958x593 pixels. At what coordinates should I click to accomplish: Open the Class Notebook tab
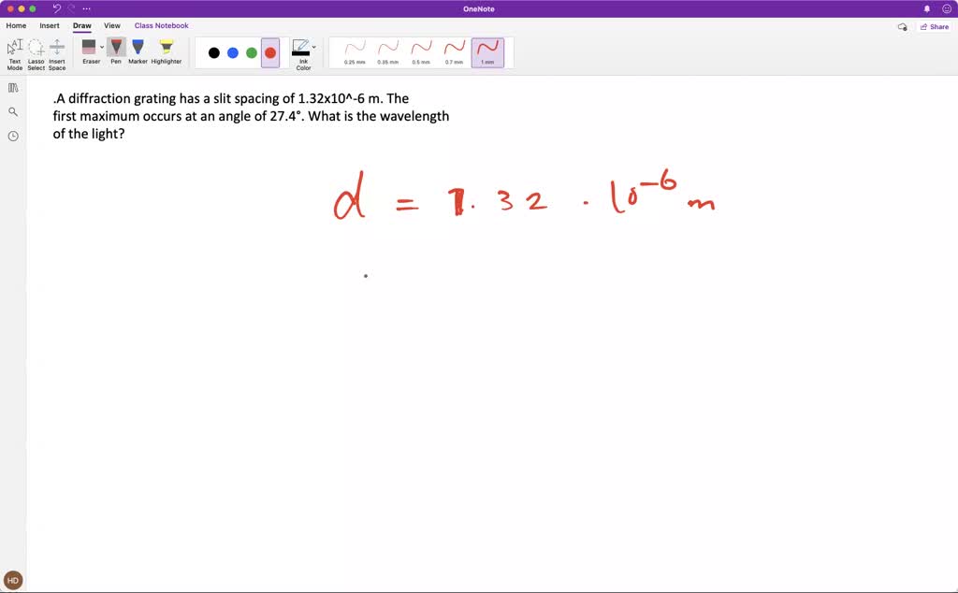pyautogui.click(x=161, y=26)
